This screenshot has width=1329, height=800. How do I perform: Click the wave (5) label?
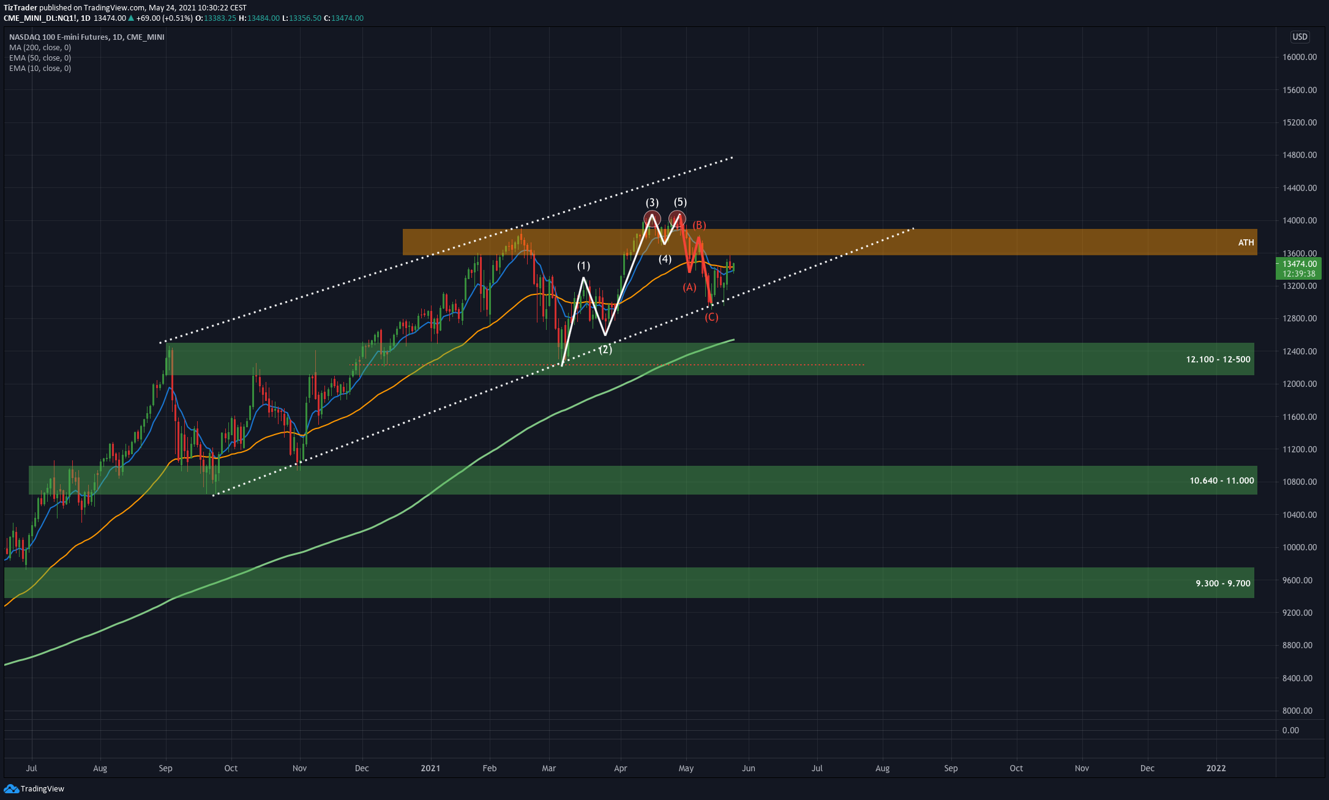coord(680,202)
